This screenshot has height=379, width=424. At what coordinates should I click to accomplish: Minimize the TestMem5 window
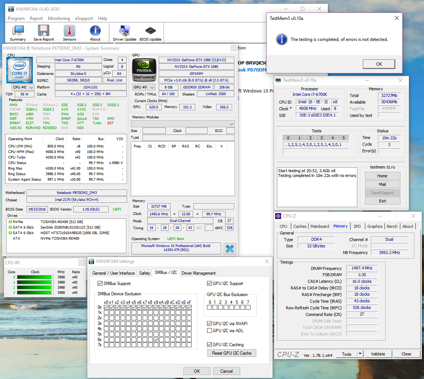[367, 80]
